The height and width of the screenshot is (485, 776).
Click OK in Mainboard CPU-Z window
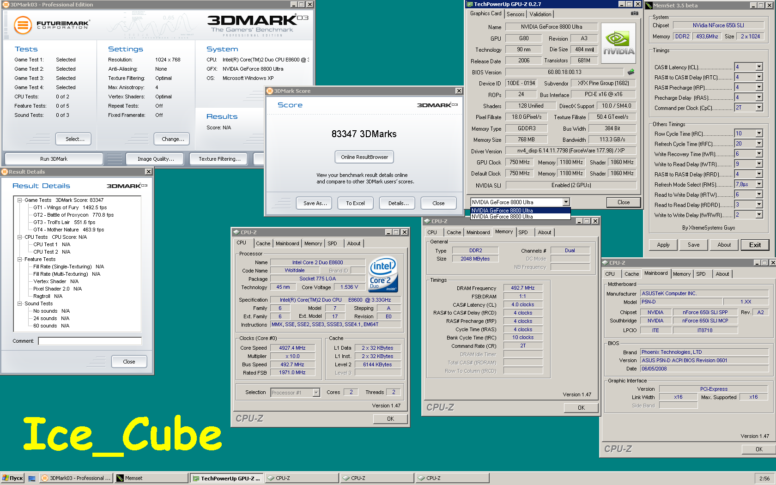click(x=758, y=449)
